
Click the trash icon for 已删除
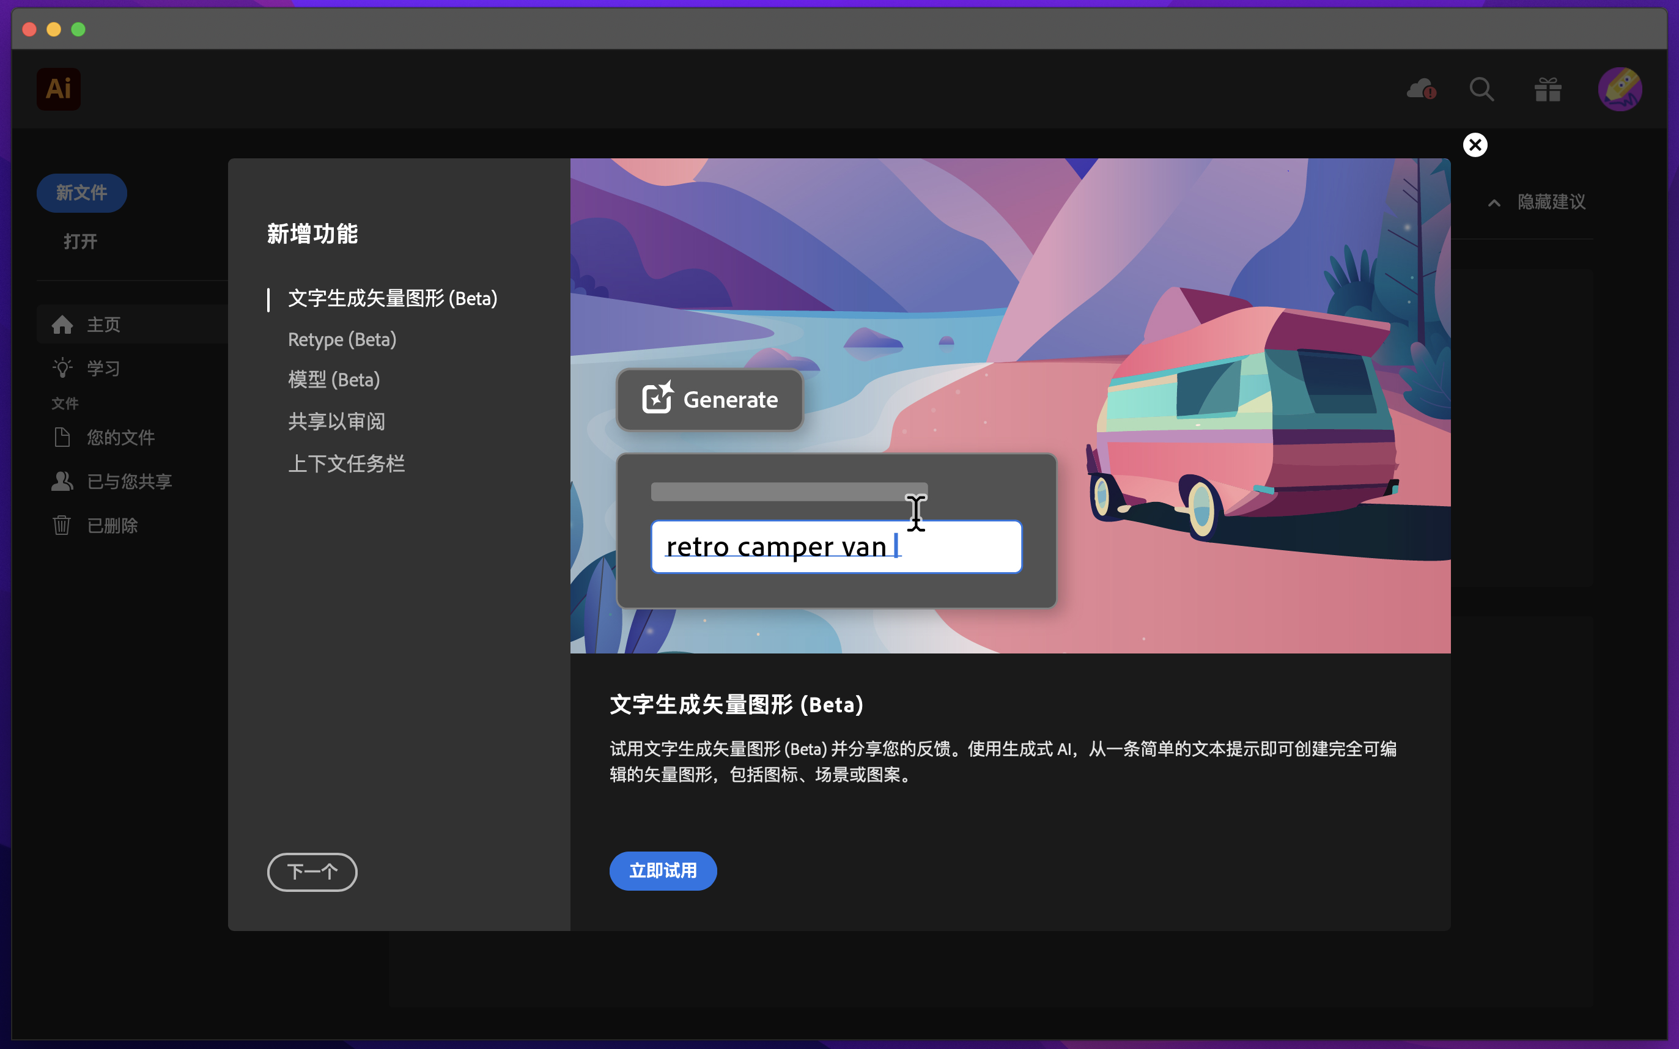(62, 525)
